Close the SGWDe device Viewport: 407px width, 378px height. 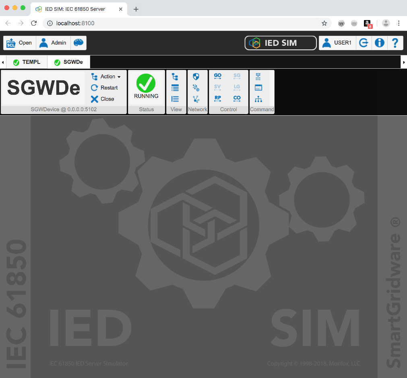(x=102, y=99)
